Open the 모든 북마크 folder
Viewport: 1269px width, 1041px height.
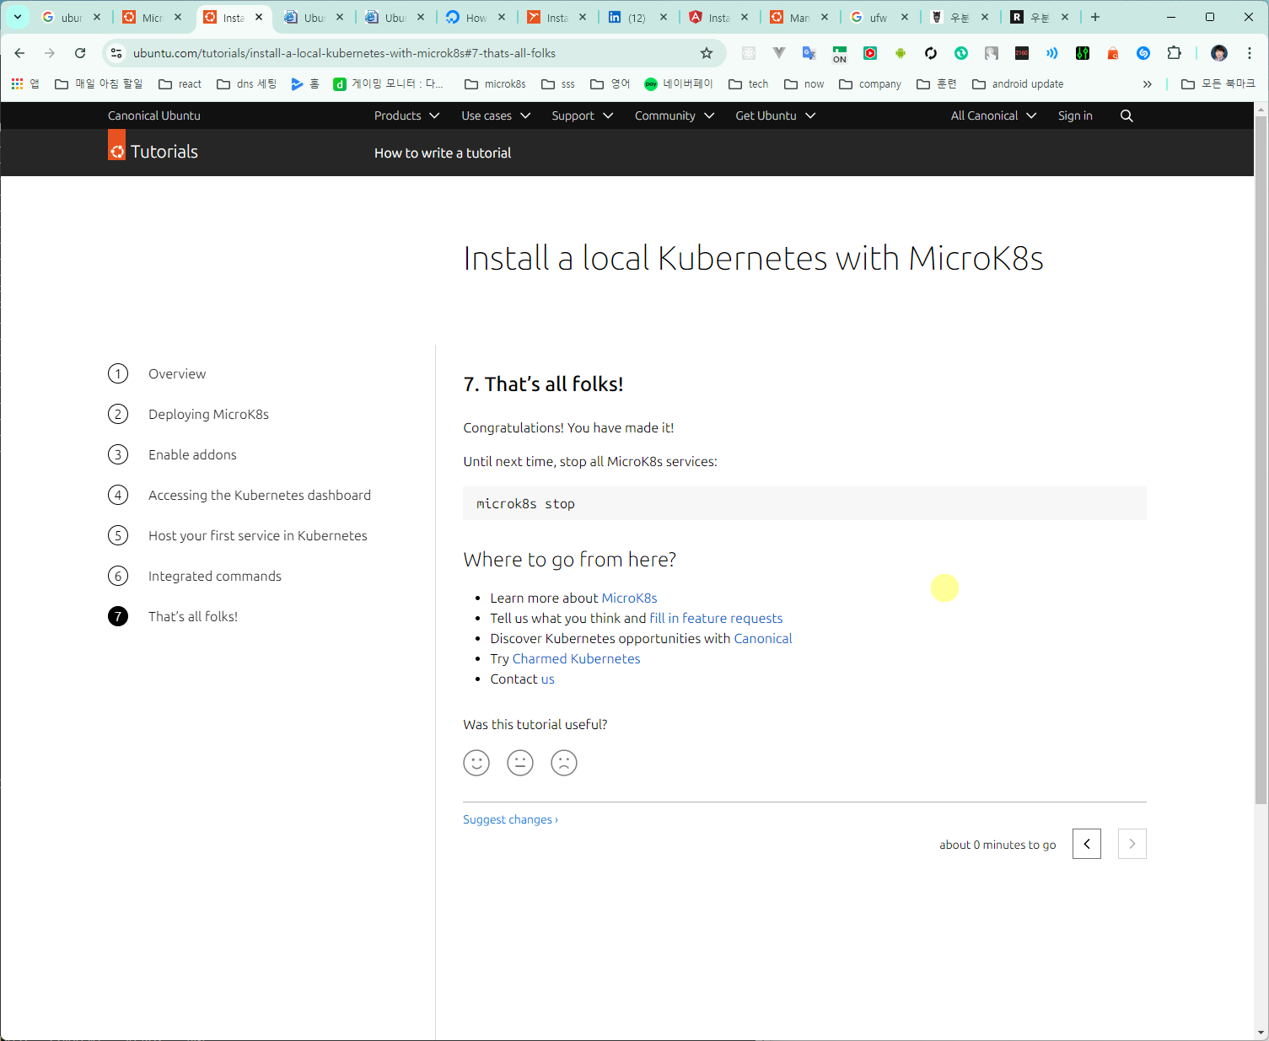(x=1218, y=83)
